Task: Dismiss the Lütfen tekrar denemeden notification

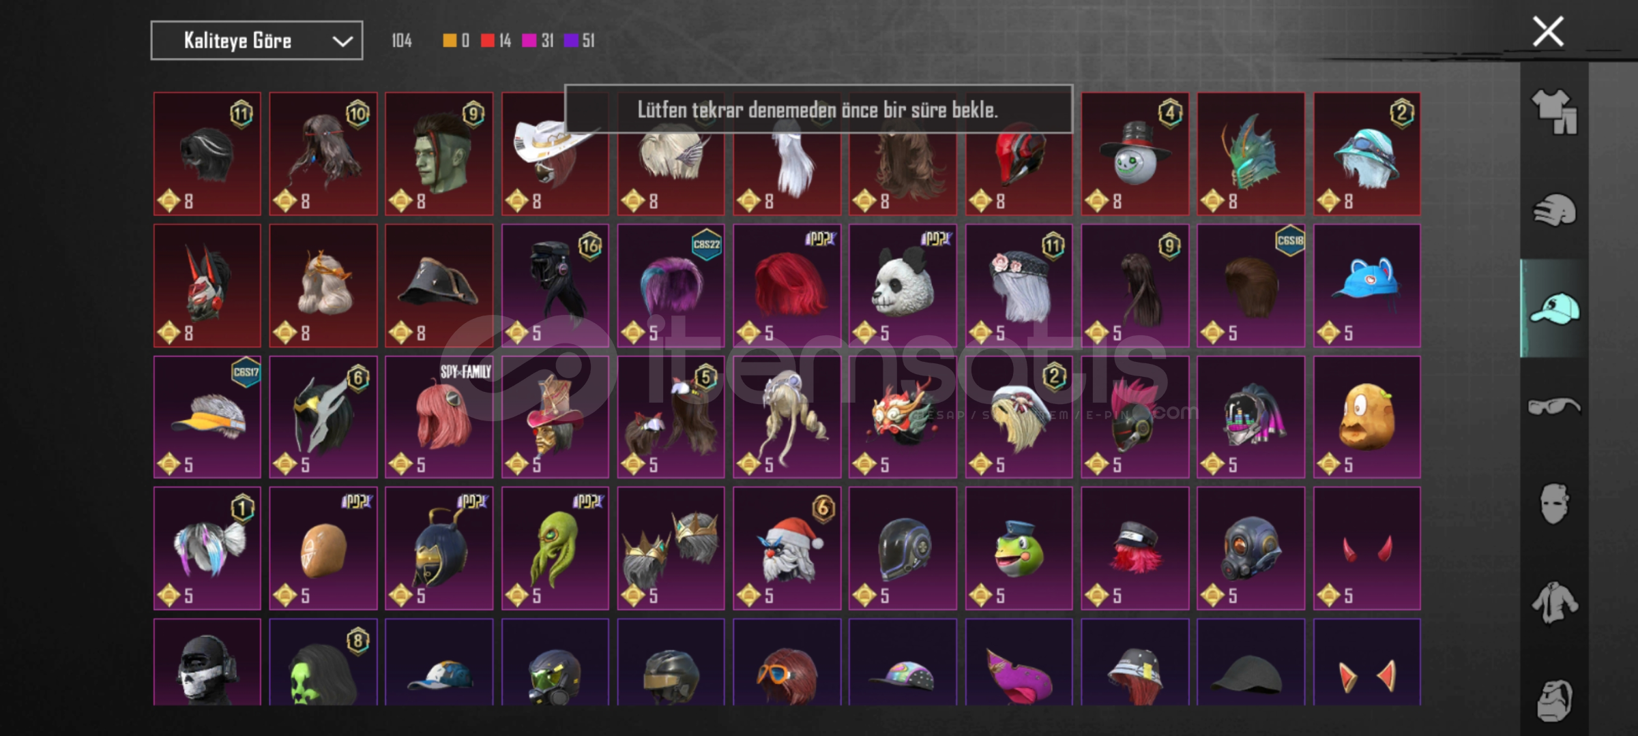Action: 818,109
